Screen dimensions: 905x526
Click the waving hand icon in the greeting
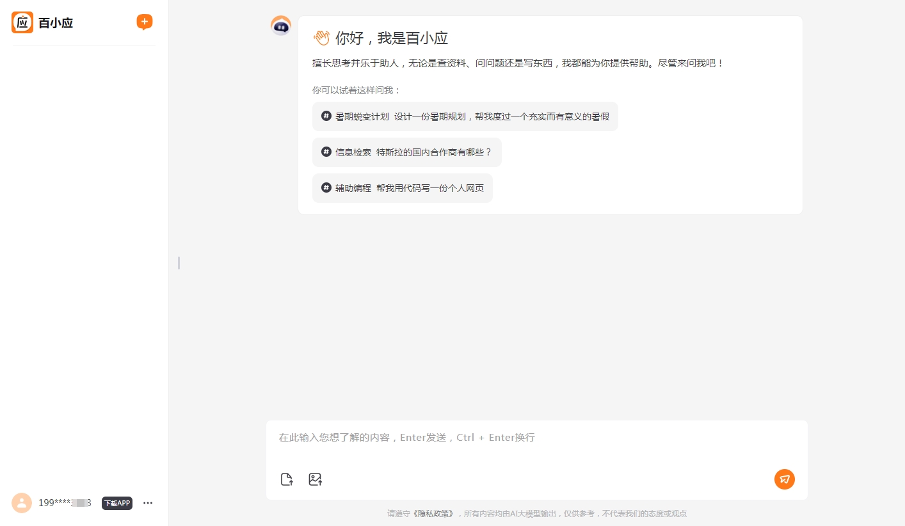coord(321,38)
